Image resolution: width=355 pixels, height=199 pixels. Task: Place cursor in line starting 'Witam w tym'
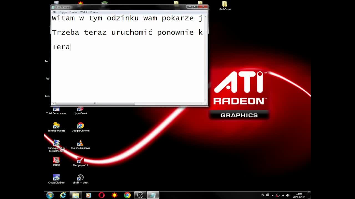(127, 18)
